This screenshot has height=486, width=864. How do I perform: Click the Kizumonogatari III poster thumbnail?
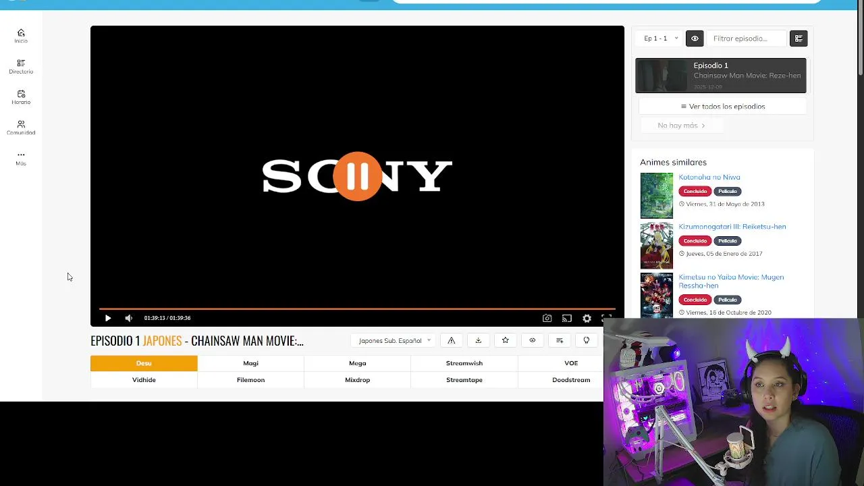point(657,246)
